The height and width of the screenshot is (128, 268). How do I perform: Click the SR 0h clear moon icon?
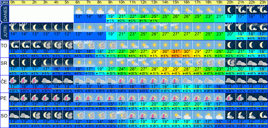[x=14, y=62]
